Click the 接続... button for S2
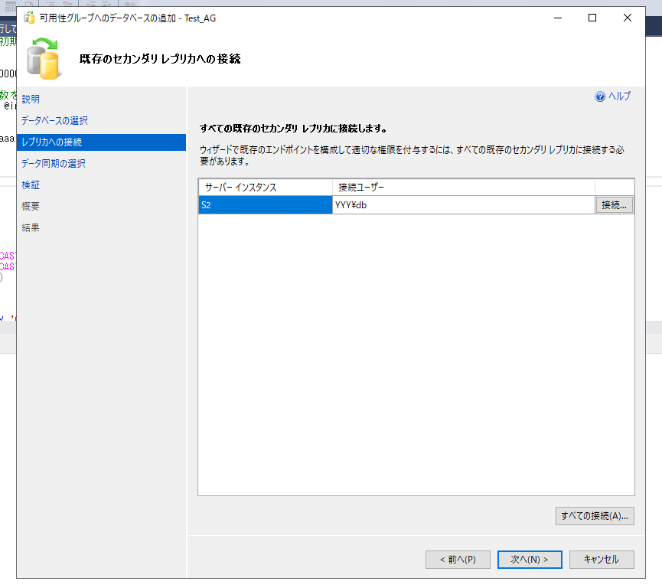Viewport: 662px width, 588px height. pos(614,205)
